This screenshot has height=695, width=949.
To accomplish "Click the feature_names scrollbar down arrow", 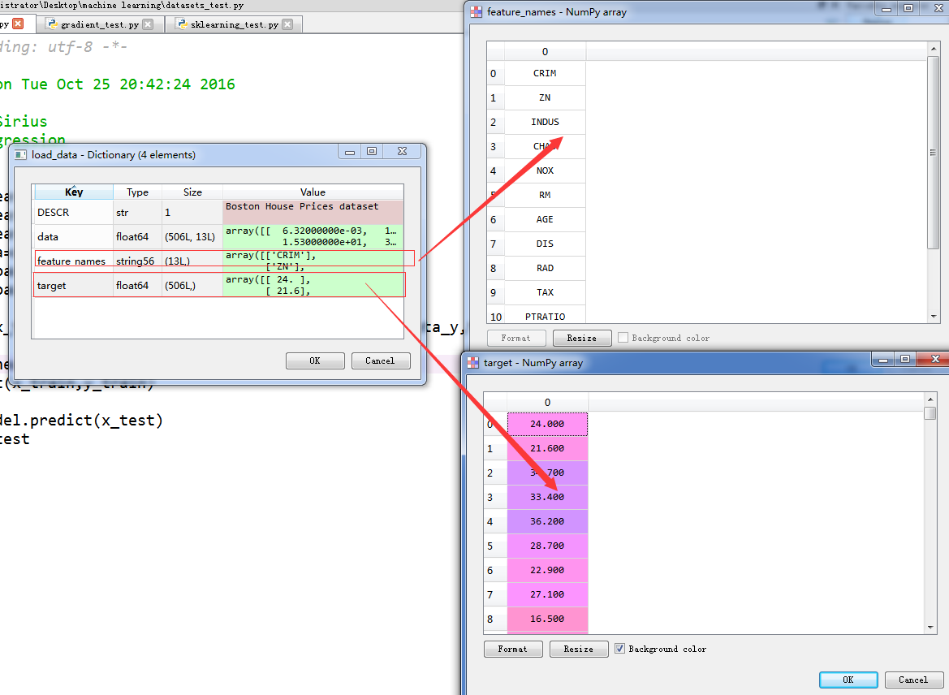I will 934,317.
